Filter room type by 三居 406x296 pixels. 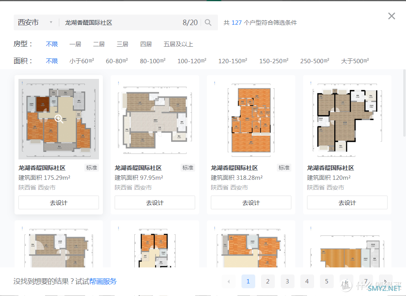coord(123,44)
